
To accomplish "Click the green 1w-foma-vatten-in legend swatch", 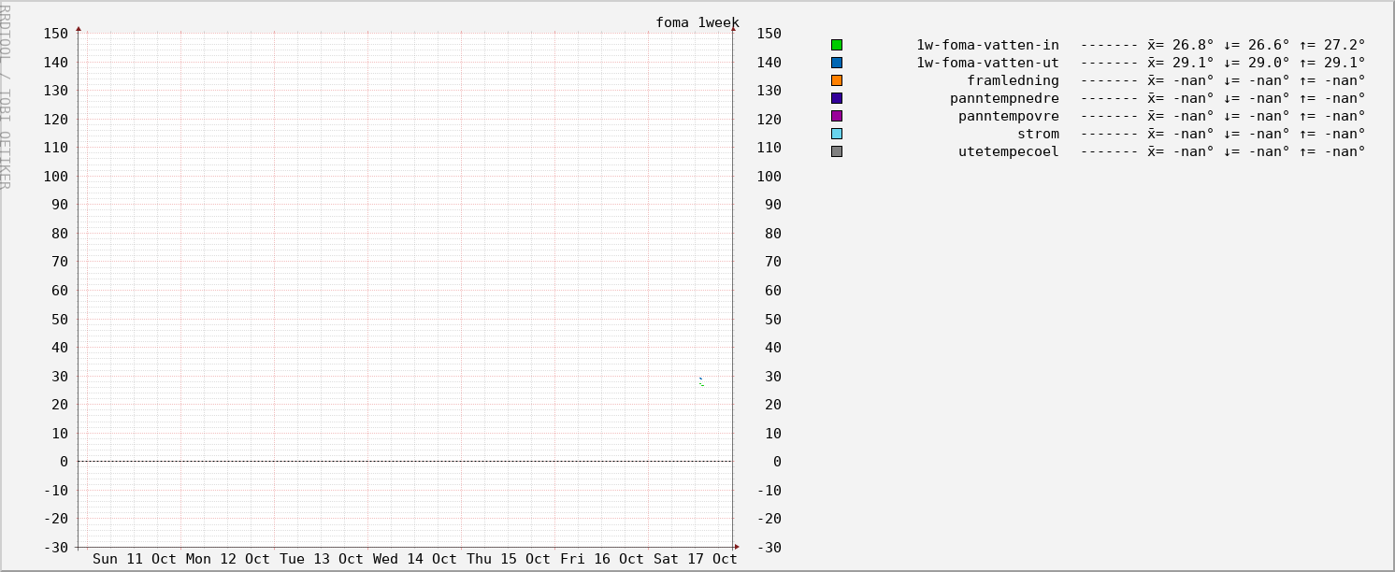I will pyautogui.click(x=837, y=45).
